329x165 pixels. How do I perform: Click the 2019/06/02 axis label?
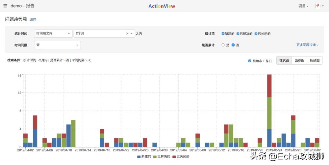click(313, 150)
